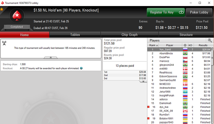Click the red marker beside Botalov1991
Image resolution: width=214 pixels, height=124 pixels.
pos(148,119)
